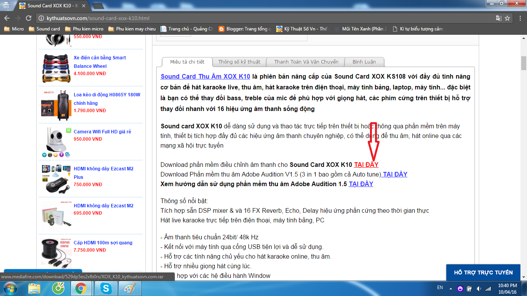Image resolution: width=527 pixels, height=296 pixels.
Task: Click TẠI ĐÂY link for Audition usage guide
Action: (x=361, y=184)
